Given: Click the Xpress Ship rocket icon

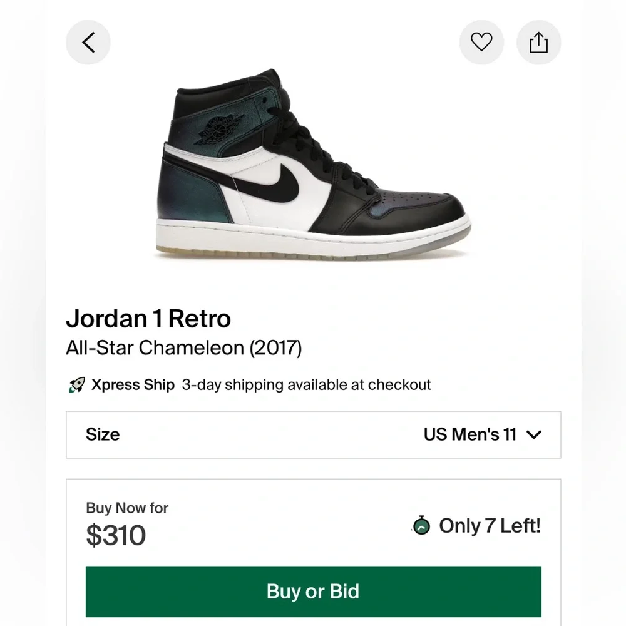Looking at the screenshot, I should (x=76, y=385).
